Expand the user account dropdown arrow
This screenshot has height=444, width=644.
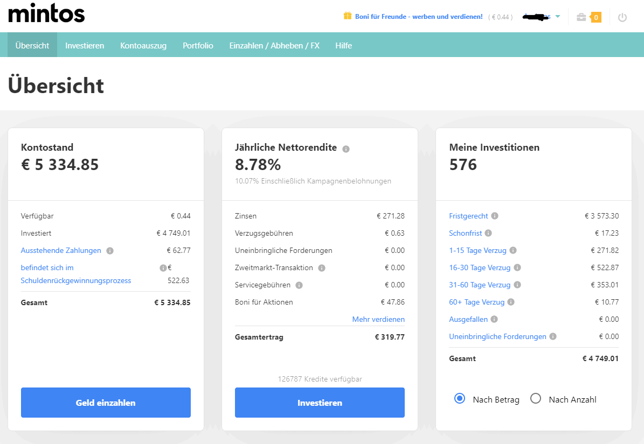[558, 17]
